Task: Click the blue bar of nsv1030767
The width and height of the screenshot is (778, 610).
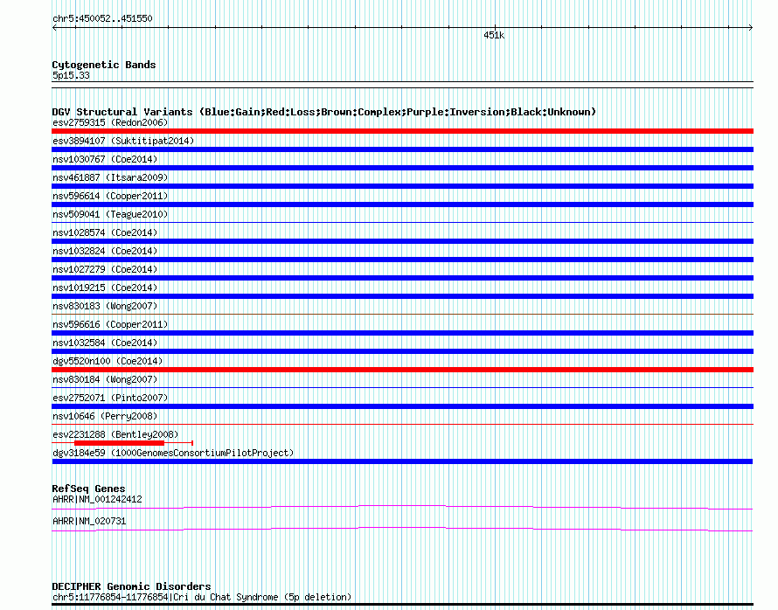Action: click(x=402, y=168)
